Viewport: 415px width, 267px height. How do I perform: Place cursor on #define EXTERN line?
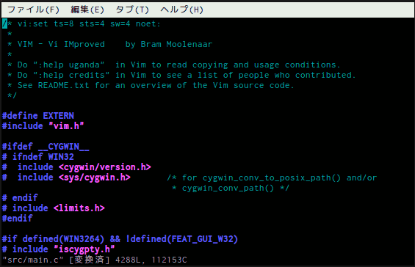[x=38, y=116]
